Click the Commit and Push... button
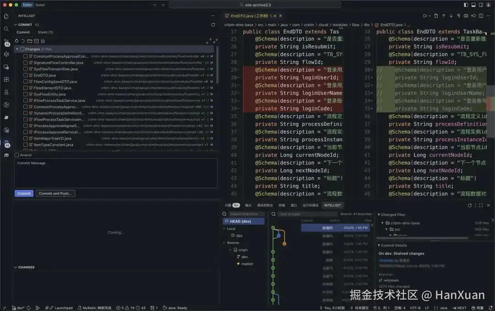 pos(55,194)
